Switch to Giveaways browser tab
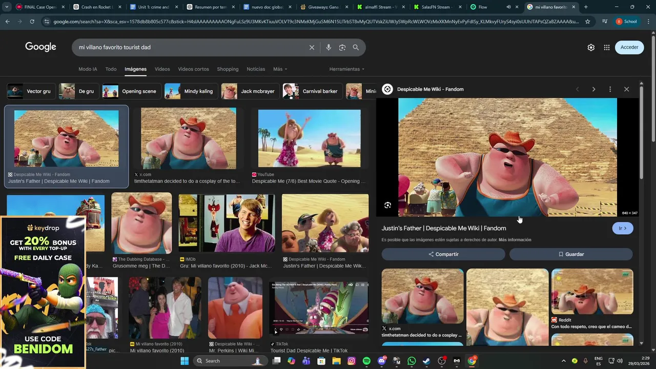 point(324,7)
